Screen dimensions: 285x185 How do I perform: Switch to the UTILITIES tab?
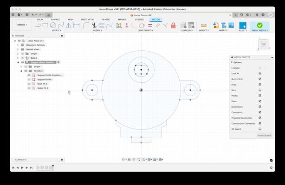coord(139,19)
